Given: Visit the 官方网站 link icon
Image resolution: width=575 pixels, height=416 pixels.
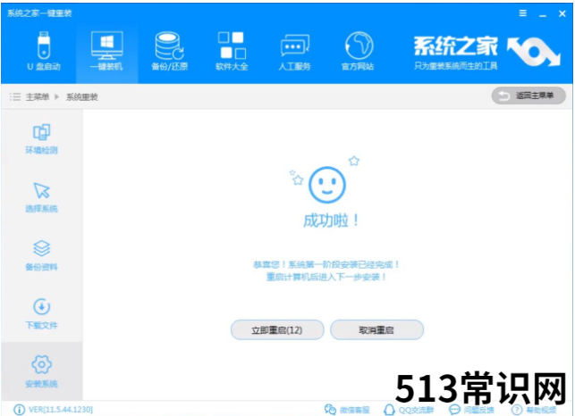Looking at the screenshot, I should click(x=358, y=51).
